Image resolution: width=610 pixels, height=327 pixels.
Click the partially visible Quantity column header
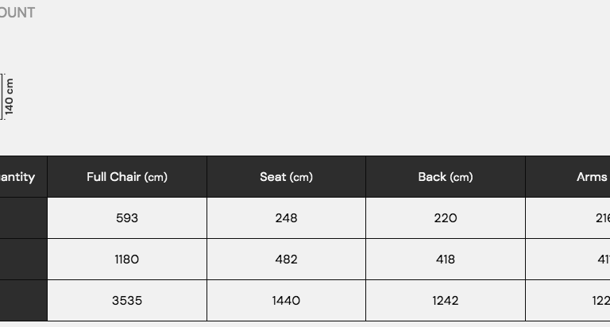click(x=19, y=177)
